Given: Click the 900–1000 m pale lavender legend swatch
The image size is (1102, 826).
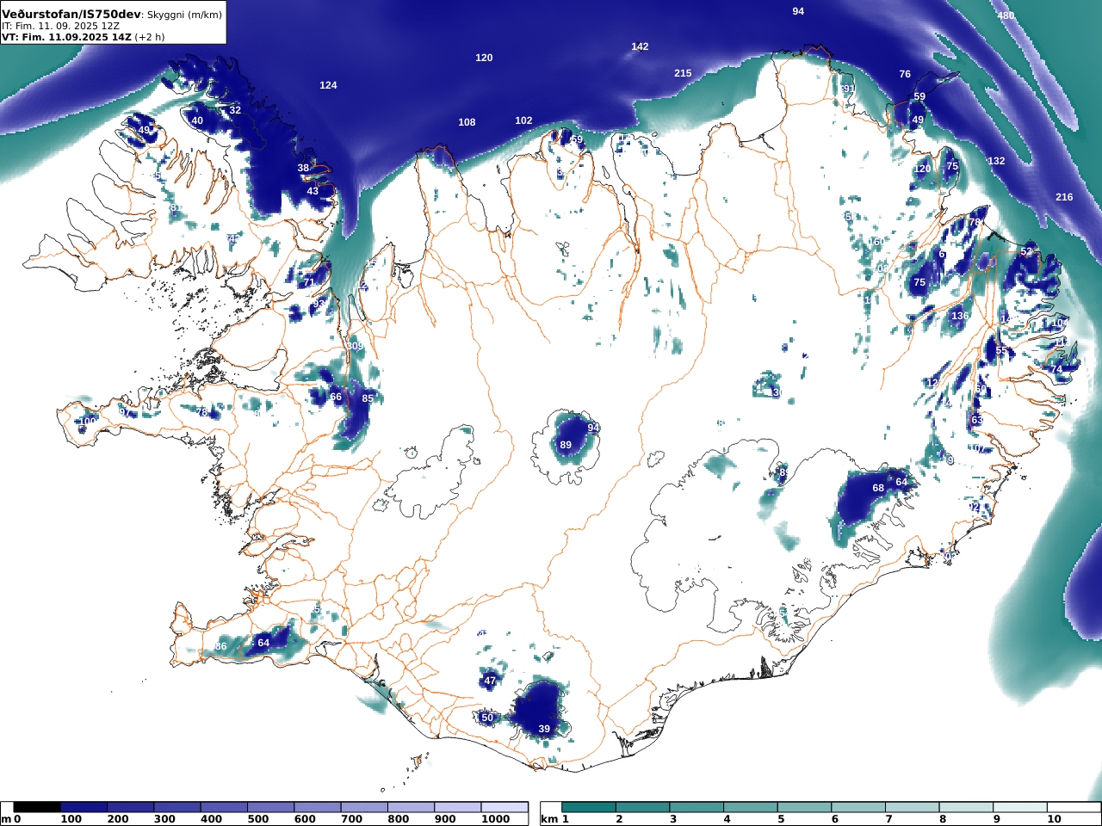Looking at the screenshot, I should 456,807.
